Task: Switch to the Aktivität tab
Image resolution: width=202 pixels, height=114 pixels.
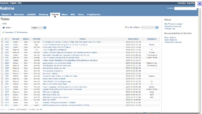Action: tap(31, 15)
